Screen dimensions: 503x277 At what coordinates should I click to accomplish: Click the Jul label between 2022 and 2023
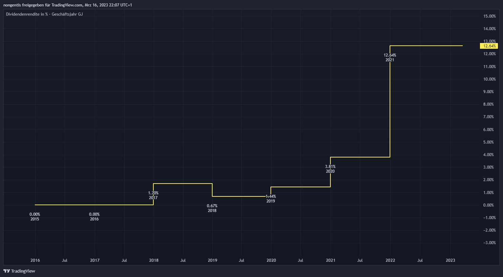[x=420, y=260]
